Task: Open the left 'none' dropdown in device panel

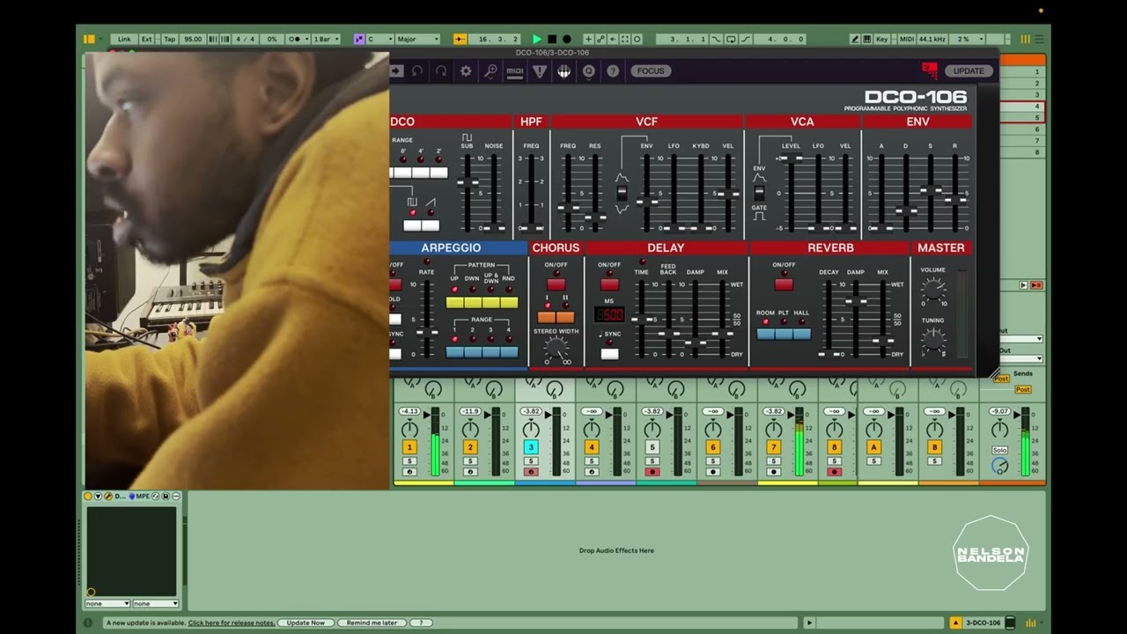Action: coord(107,603)
